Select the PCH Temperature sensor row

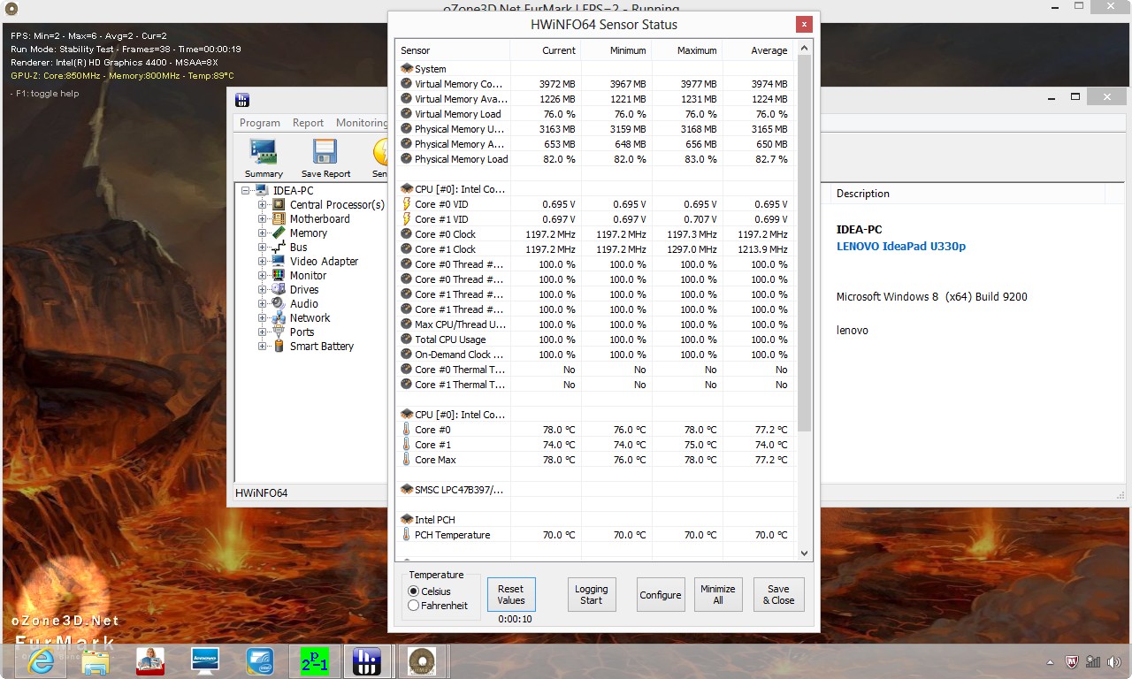click(x=594, y=535)
